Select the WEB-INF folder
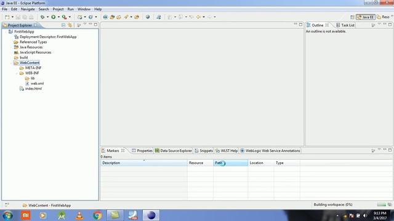The width and height of the screenshot is (394, 221). click(x=32, y=73)
